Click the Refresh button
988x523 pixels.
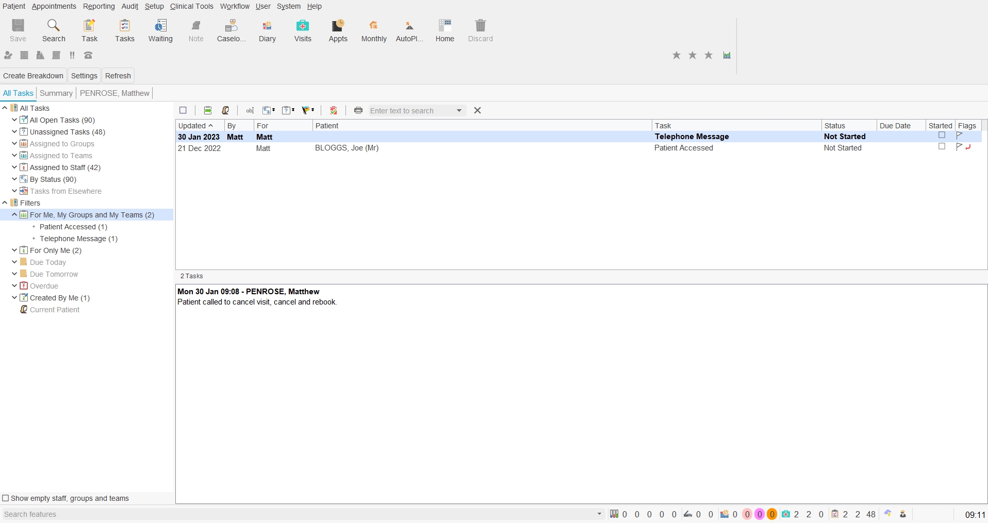118,76
